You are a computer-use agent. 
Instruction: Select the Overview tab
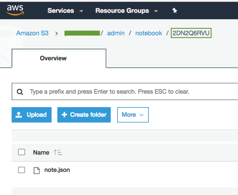[x=53, y=58]
